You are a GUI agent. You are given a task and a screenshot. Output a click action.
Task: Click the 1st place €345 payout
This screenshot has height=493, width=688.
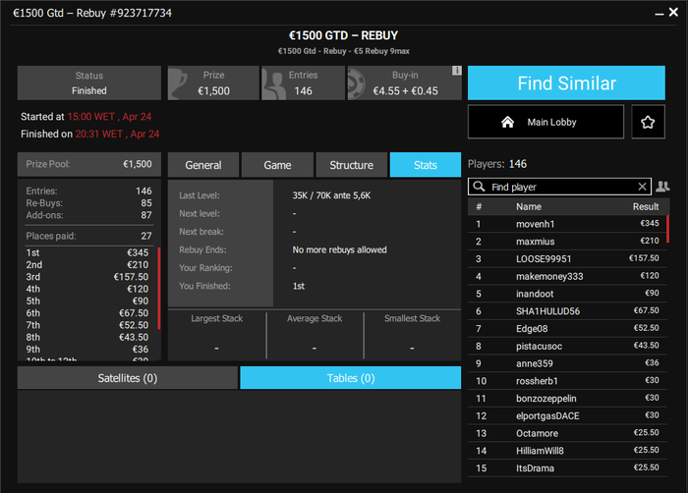point(87,252)
